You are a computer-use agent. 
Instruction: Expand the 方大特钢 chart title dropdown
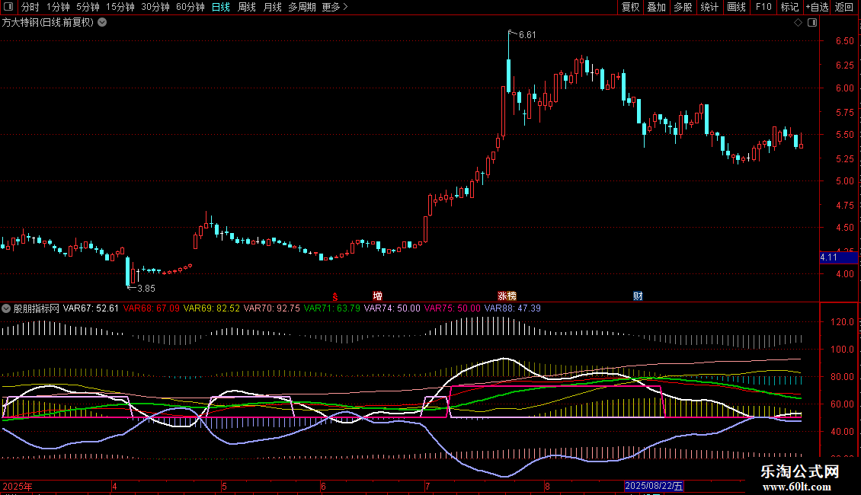pyautogui.click(x=102, y=23)
